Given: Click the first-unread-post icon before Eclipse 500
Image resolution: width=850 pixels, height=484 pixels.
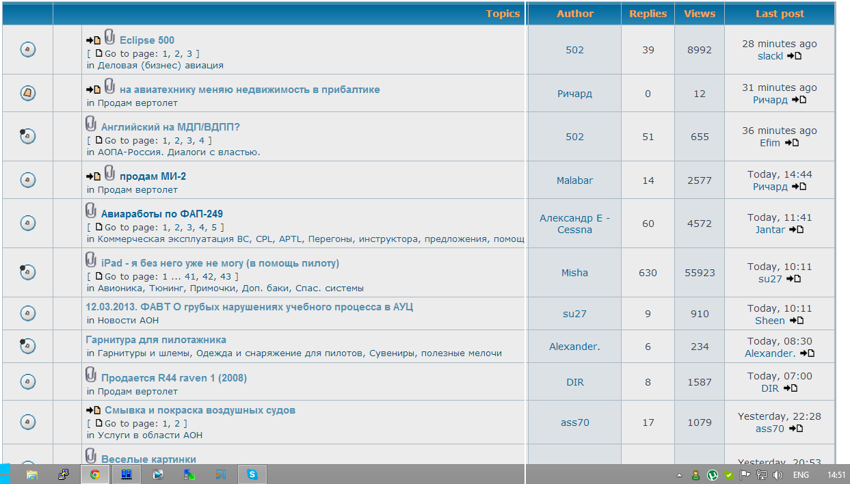Looking at the screenshot, I should click(x=93, y=41).
